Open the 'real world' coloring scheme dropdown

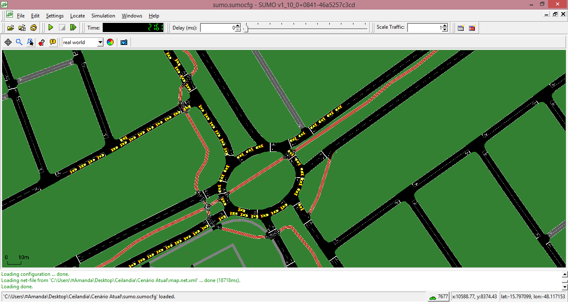click(x=100, y=42)
